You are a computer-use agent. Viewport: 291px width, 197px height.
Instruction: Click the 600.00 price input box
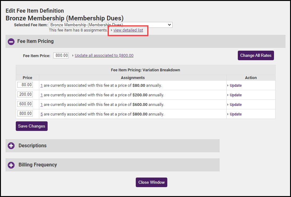coord(25,104)
